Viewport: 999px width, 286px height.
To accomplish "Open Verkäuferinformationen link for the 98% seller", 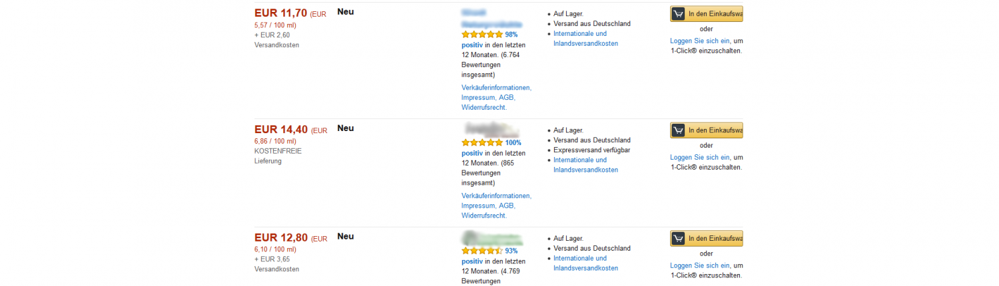I will [x=496, y=88].
